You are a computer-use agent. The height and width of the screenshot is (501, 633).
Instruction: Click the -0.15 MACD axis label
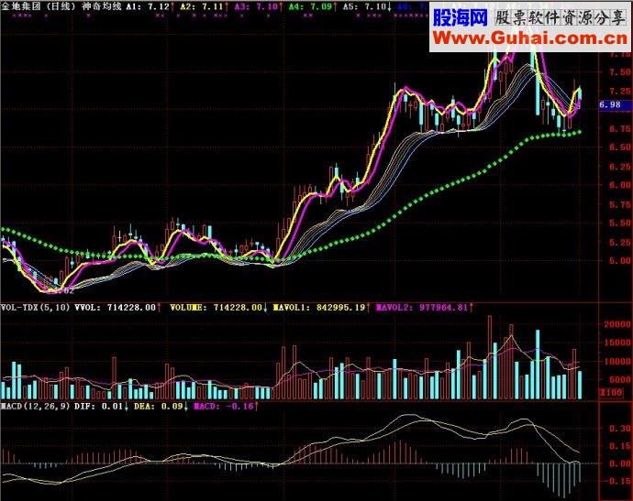pos(618,481)
